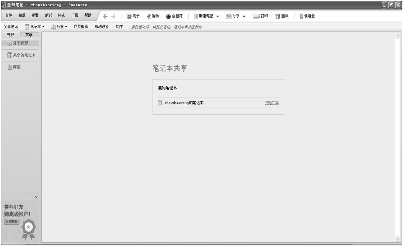Open 网页剪辑 shortcut

81,27
